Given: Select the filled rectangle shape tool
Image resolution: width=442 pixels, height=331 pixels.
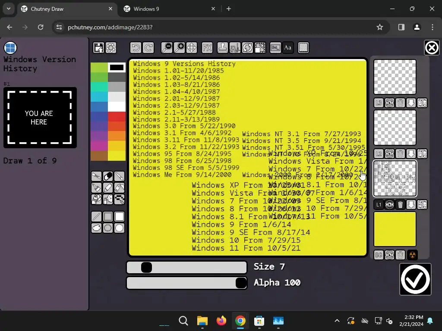Looking at the screenshot, I should (x=120, y=217).
